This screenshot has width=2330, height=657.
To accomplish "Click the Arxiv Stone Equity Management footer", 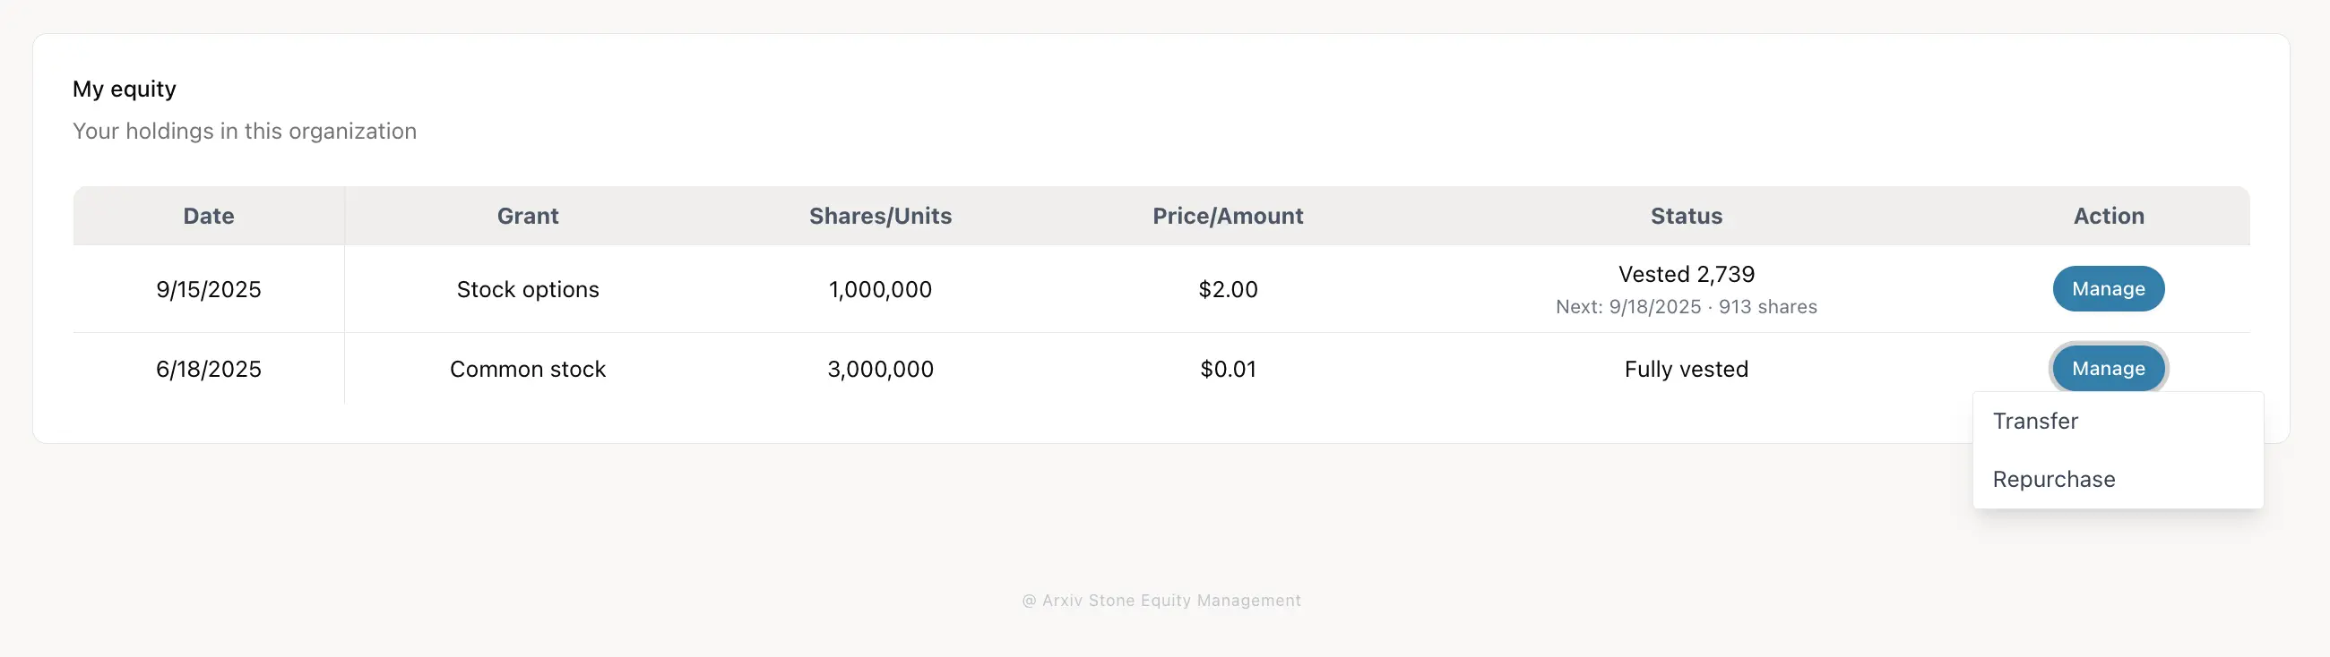I will point(1163,599).
